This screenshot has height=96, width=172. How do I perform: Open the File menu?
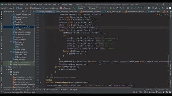[x=5, y=5]
